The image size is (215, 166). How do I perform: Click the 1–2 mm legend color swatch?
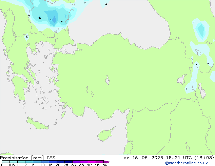(x=21, y=162)
